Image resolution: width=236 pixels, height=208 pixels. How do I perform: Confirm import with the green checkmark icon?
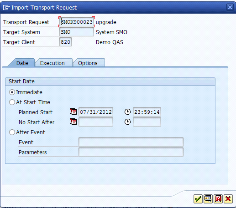(198, 199)
